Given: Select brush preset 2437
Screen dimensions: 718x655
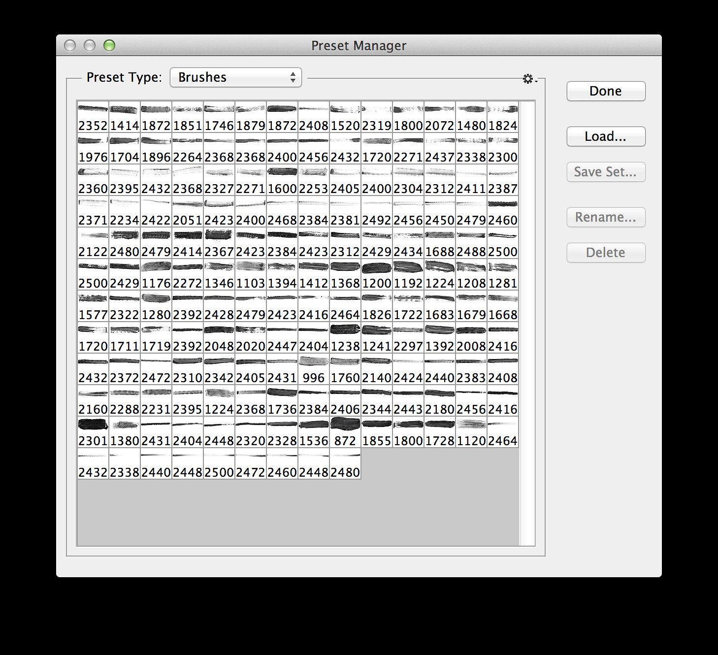Looking at the screenshot, I should (x=440, y=149).
